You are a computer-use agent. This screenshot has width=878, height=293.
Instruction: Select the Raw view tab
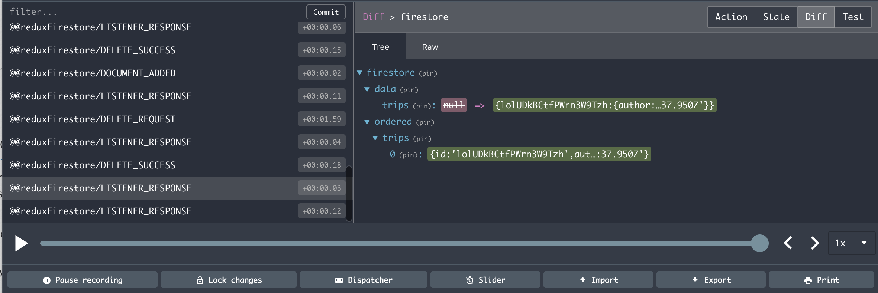point(430,47)
